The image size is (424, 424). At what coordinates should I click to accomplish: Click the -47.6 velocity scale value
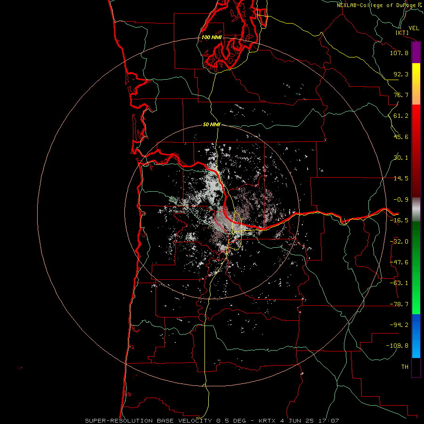[x=399, y=262]
